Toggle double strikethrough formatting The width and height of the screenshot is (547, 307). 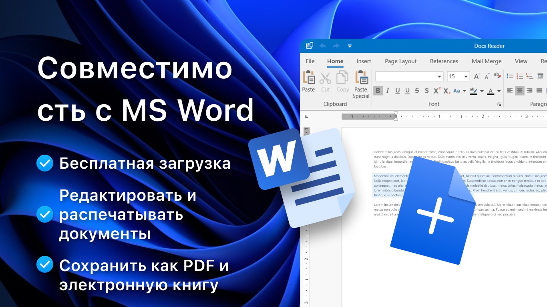click(427, 91)
